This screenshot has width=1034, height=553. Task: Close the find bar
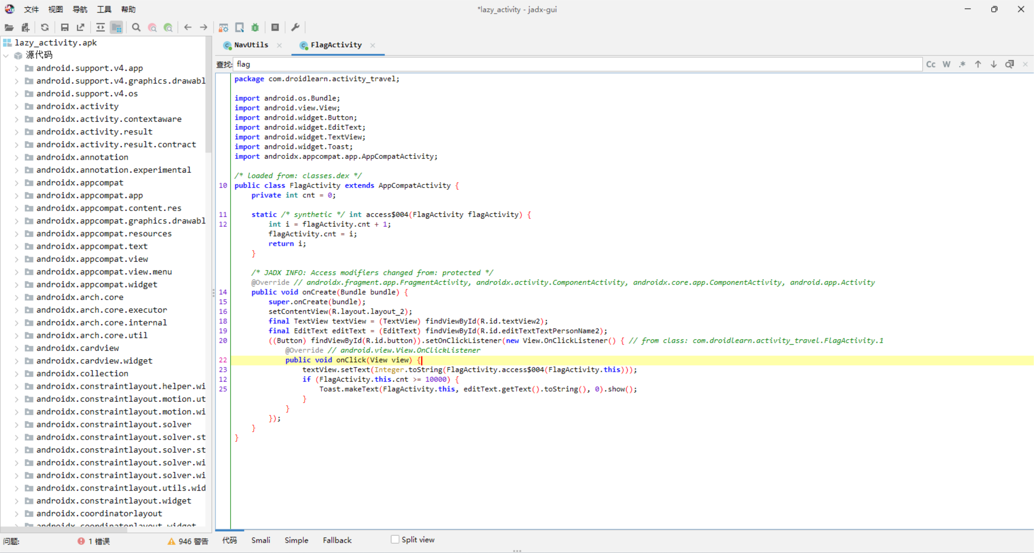pos(1025,64)
